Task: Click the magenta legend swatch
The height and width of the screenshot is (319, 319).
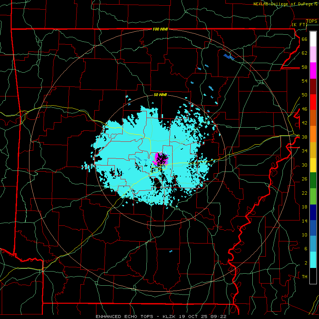Action: coord(313,71)
